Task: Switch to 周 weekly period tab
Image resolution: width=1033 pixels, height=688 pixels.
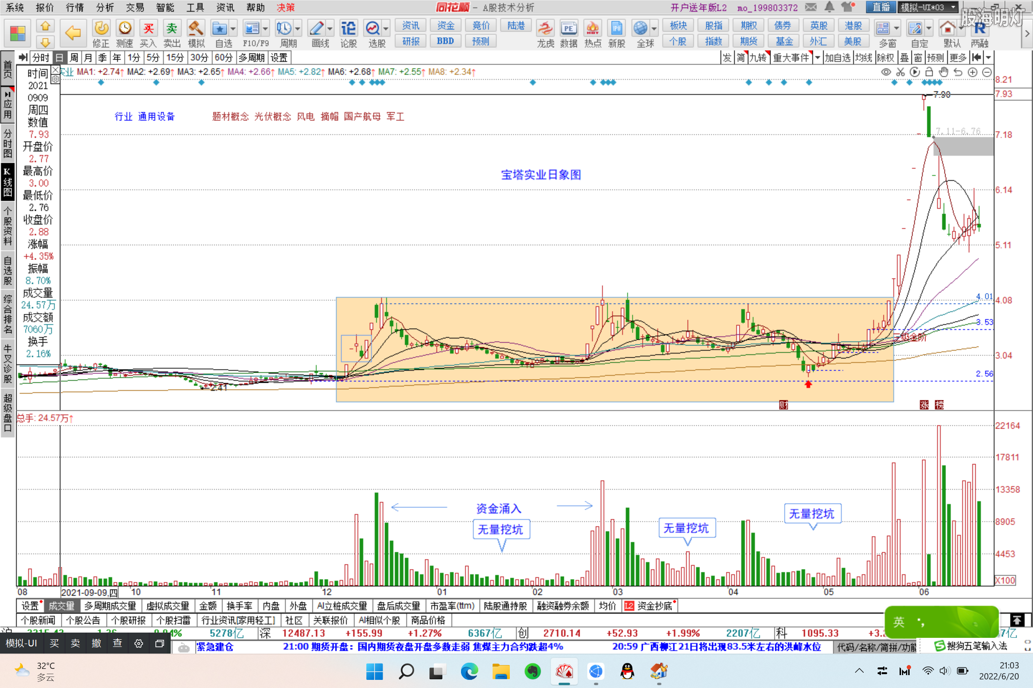Action: coord(74,58)
